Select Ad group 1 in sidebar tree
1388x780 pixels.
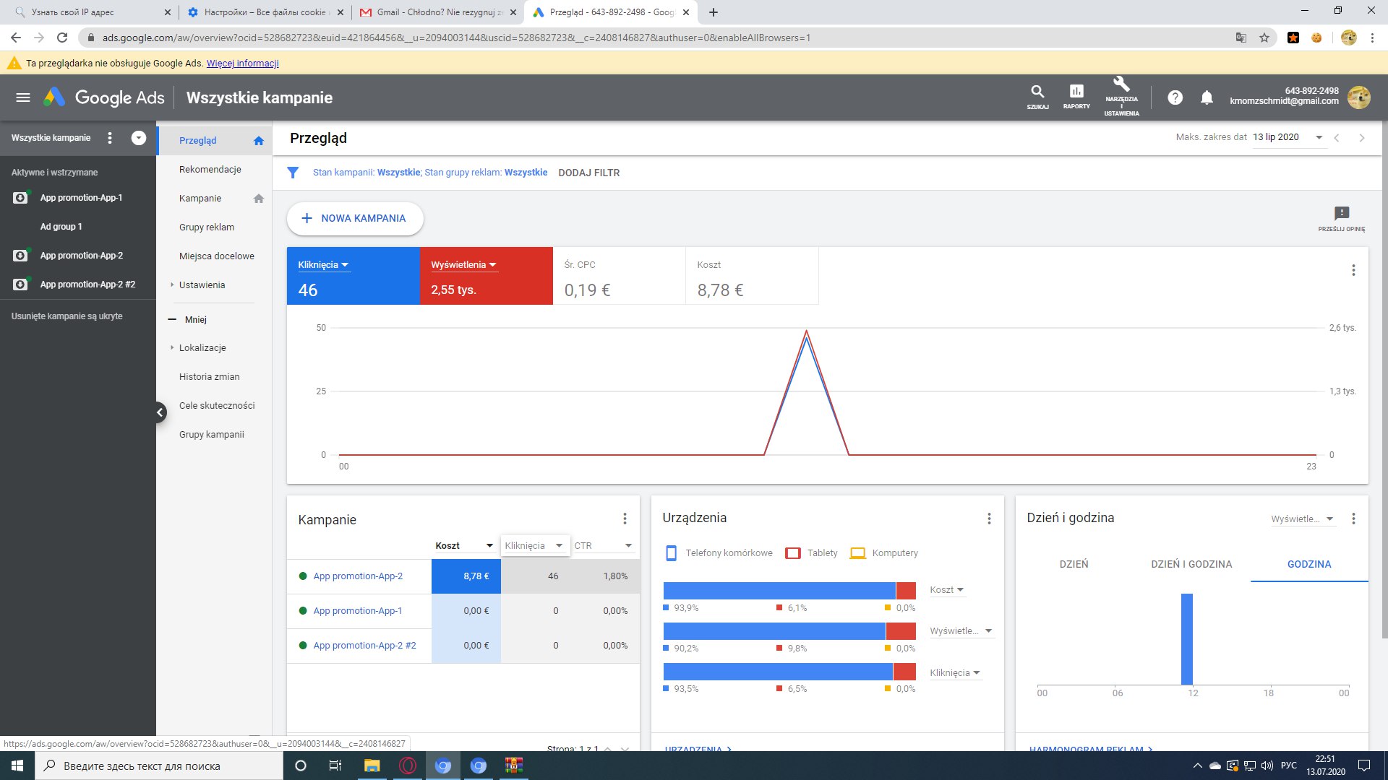tap(61, 227)
